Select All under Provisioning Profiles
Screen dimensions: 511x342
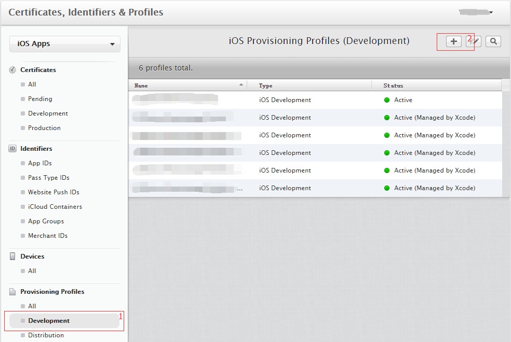point(32,306)
